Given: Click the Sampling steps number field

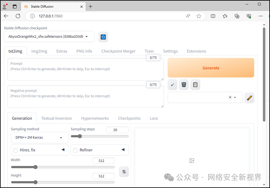Looking at the screenshot, I should 117,130.
